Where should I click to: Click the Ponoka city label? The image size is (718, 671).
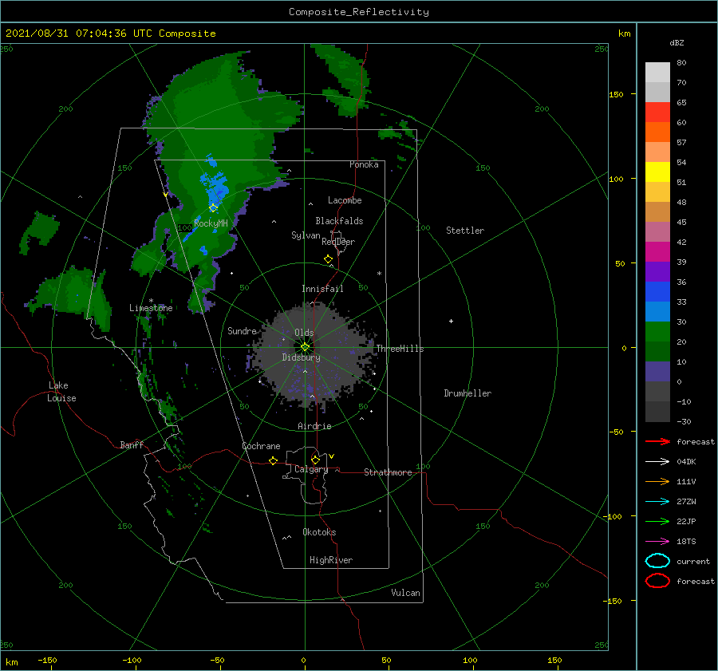pyautogui.click(x=364, y=164)
